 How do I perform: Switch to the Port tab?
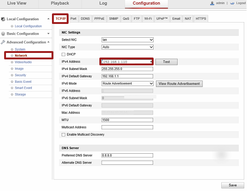(74, 18)
